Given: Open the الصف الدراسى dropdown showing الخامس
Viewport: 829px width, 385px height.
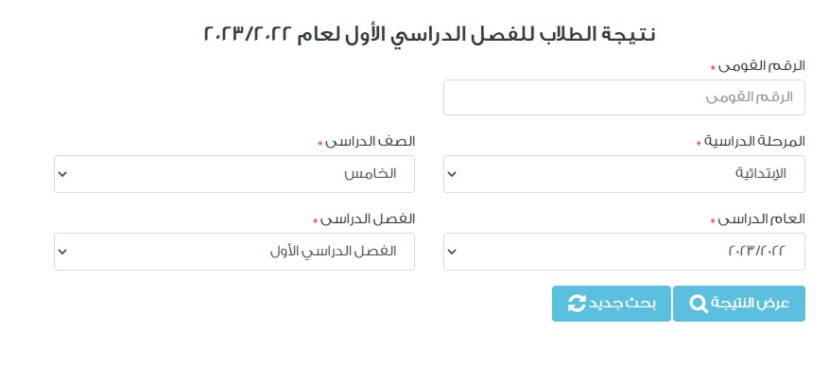Looking at the screenshot, I should pos(234,174).
